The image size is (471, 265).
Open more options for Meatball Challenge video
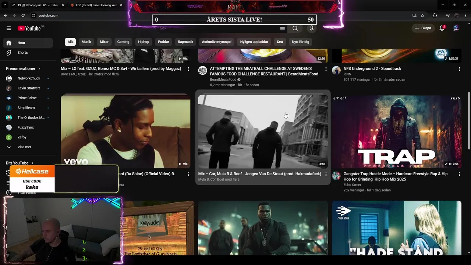point(326,69)
